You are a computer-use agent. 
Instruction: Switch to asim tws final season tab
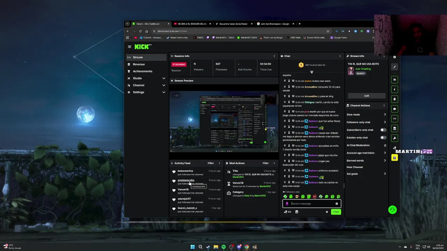tap(275, 24)
